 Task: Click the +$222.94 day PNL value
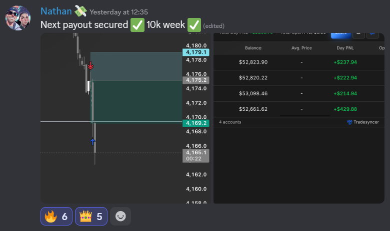click(345, 78)
